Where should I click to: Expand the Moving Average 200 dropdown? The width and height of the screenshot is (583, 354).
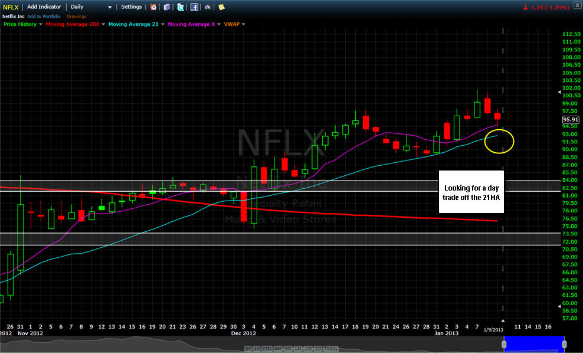click(x=103, y=24)
